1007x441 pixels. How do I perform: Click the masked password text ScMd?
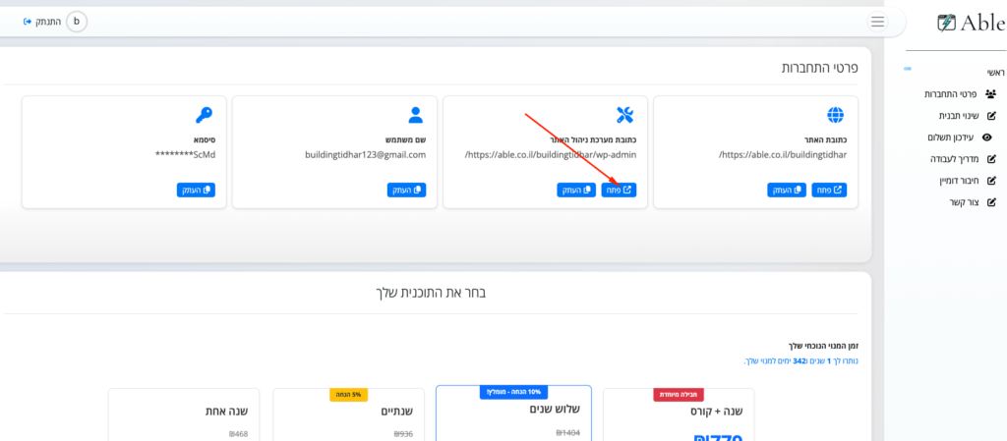186,154
